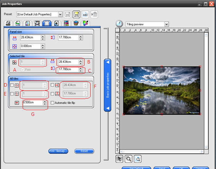Enable the Automatic tile flip checkbox
216x169 pixels.
click(52, 103)
